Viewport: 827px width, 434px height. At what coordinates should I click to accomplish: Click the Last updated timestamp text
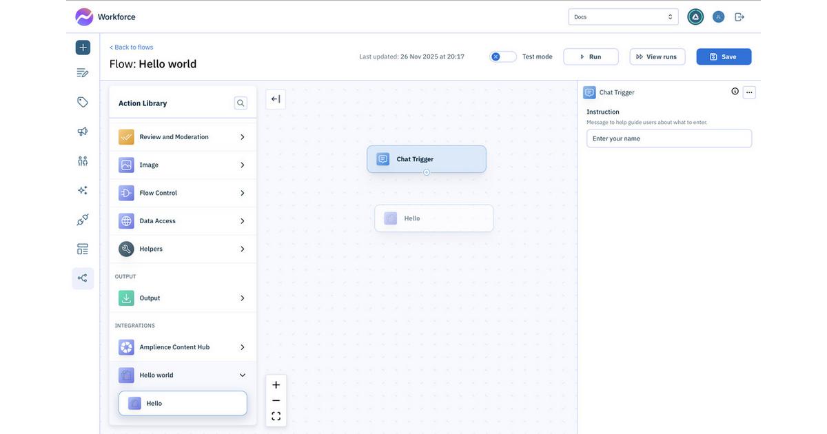[412, 56]
